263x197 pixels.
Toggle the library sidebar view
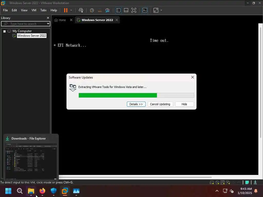click(x=118, y=10)
